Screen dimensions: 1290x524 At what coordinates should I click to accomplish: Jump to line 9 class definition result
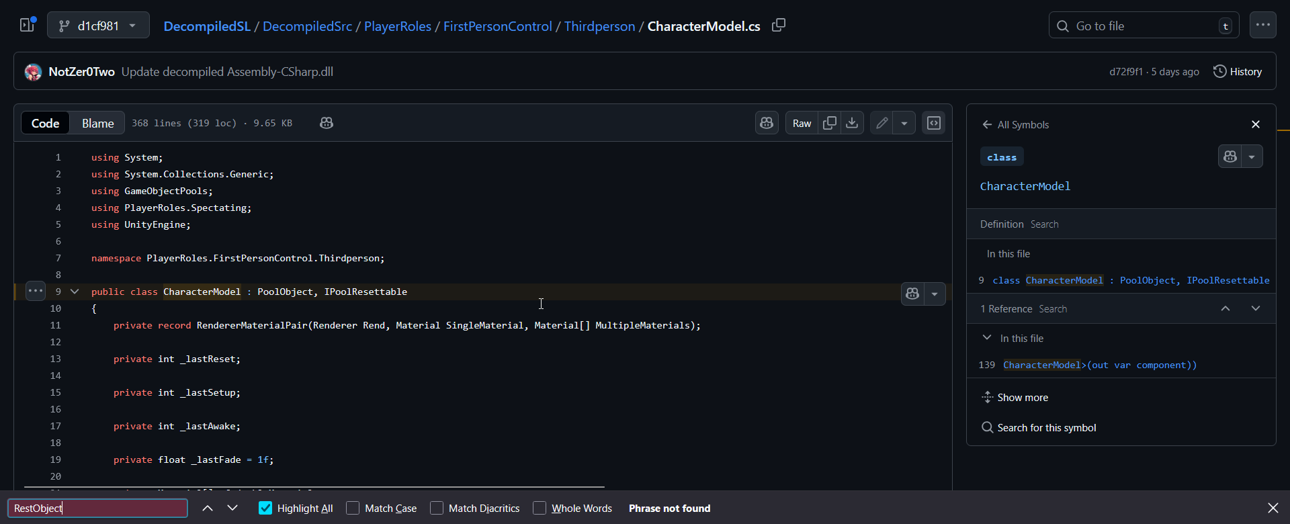[x=1121, y=280]
